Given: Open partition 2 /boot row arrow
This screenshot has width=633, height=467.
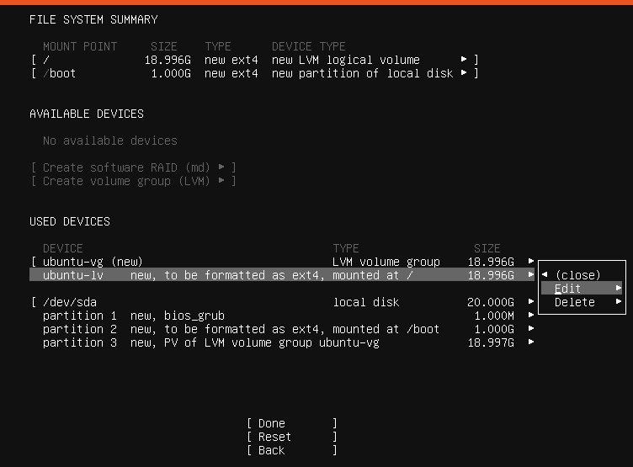Looking at the screenshot, I should [x=531, y=328].
